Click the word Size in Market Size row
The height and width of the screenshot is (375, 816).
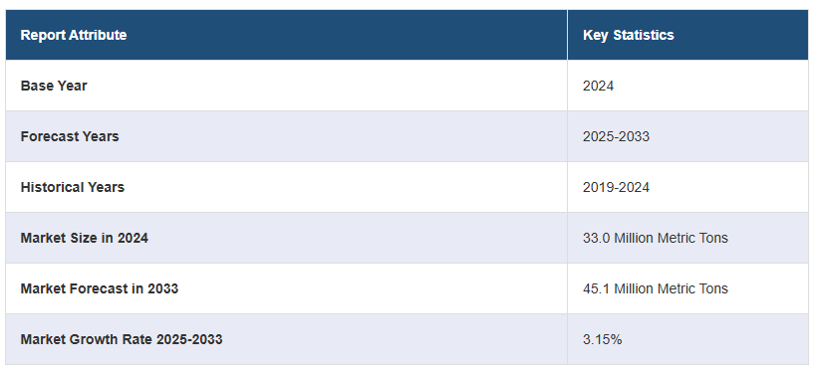(x=79, y=238)
